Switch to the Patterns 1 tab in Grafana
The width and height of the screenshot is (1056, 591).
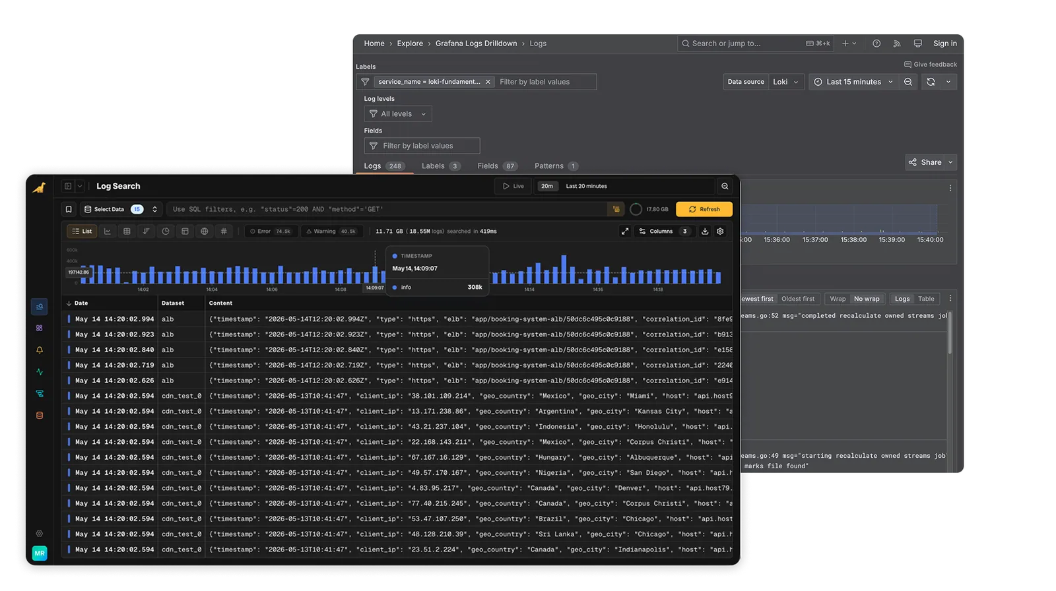[x=556, y=166]
